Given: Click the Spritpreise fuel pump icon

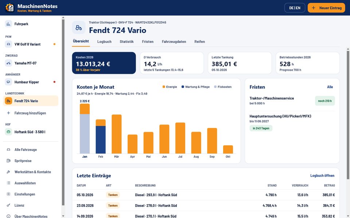Looking at the screenshot, I should point(8,161).
